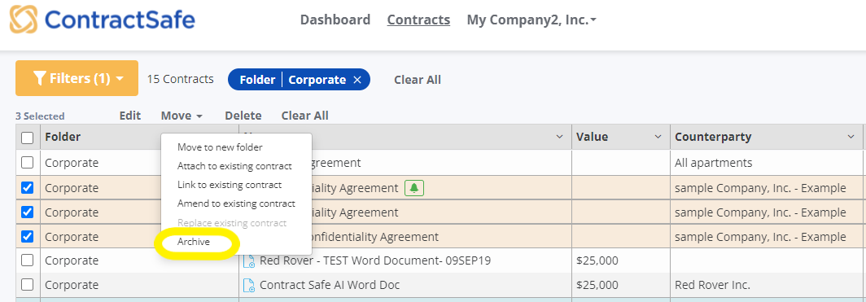Click the Delete action for selected contracts
Viewport: 866px width, 302px height.
(x=243, y=116)
